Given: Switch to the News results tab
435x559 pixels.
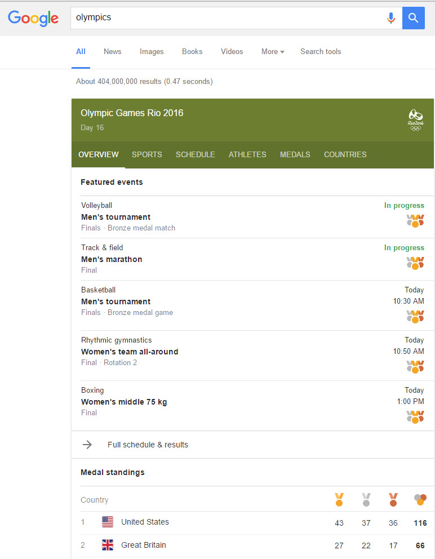Looking at the screenshot, I should click(112, 52).
